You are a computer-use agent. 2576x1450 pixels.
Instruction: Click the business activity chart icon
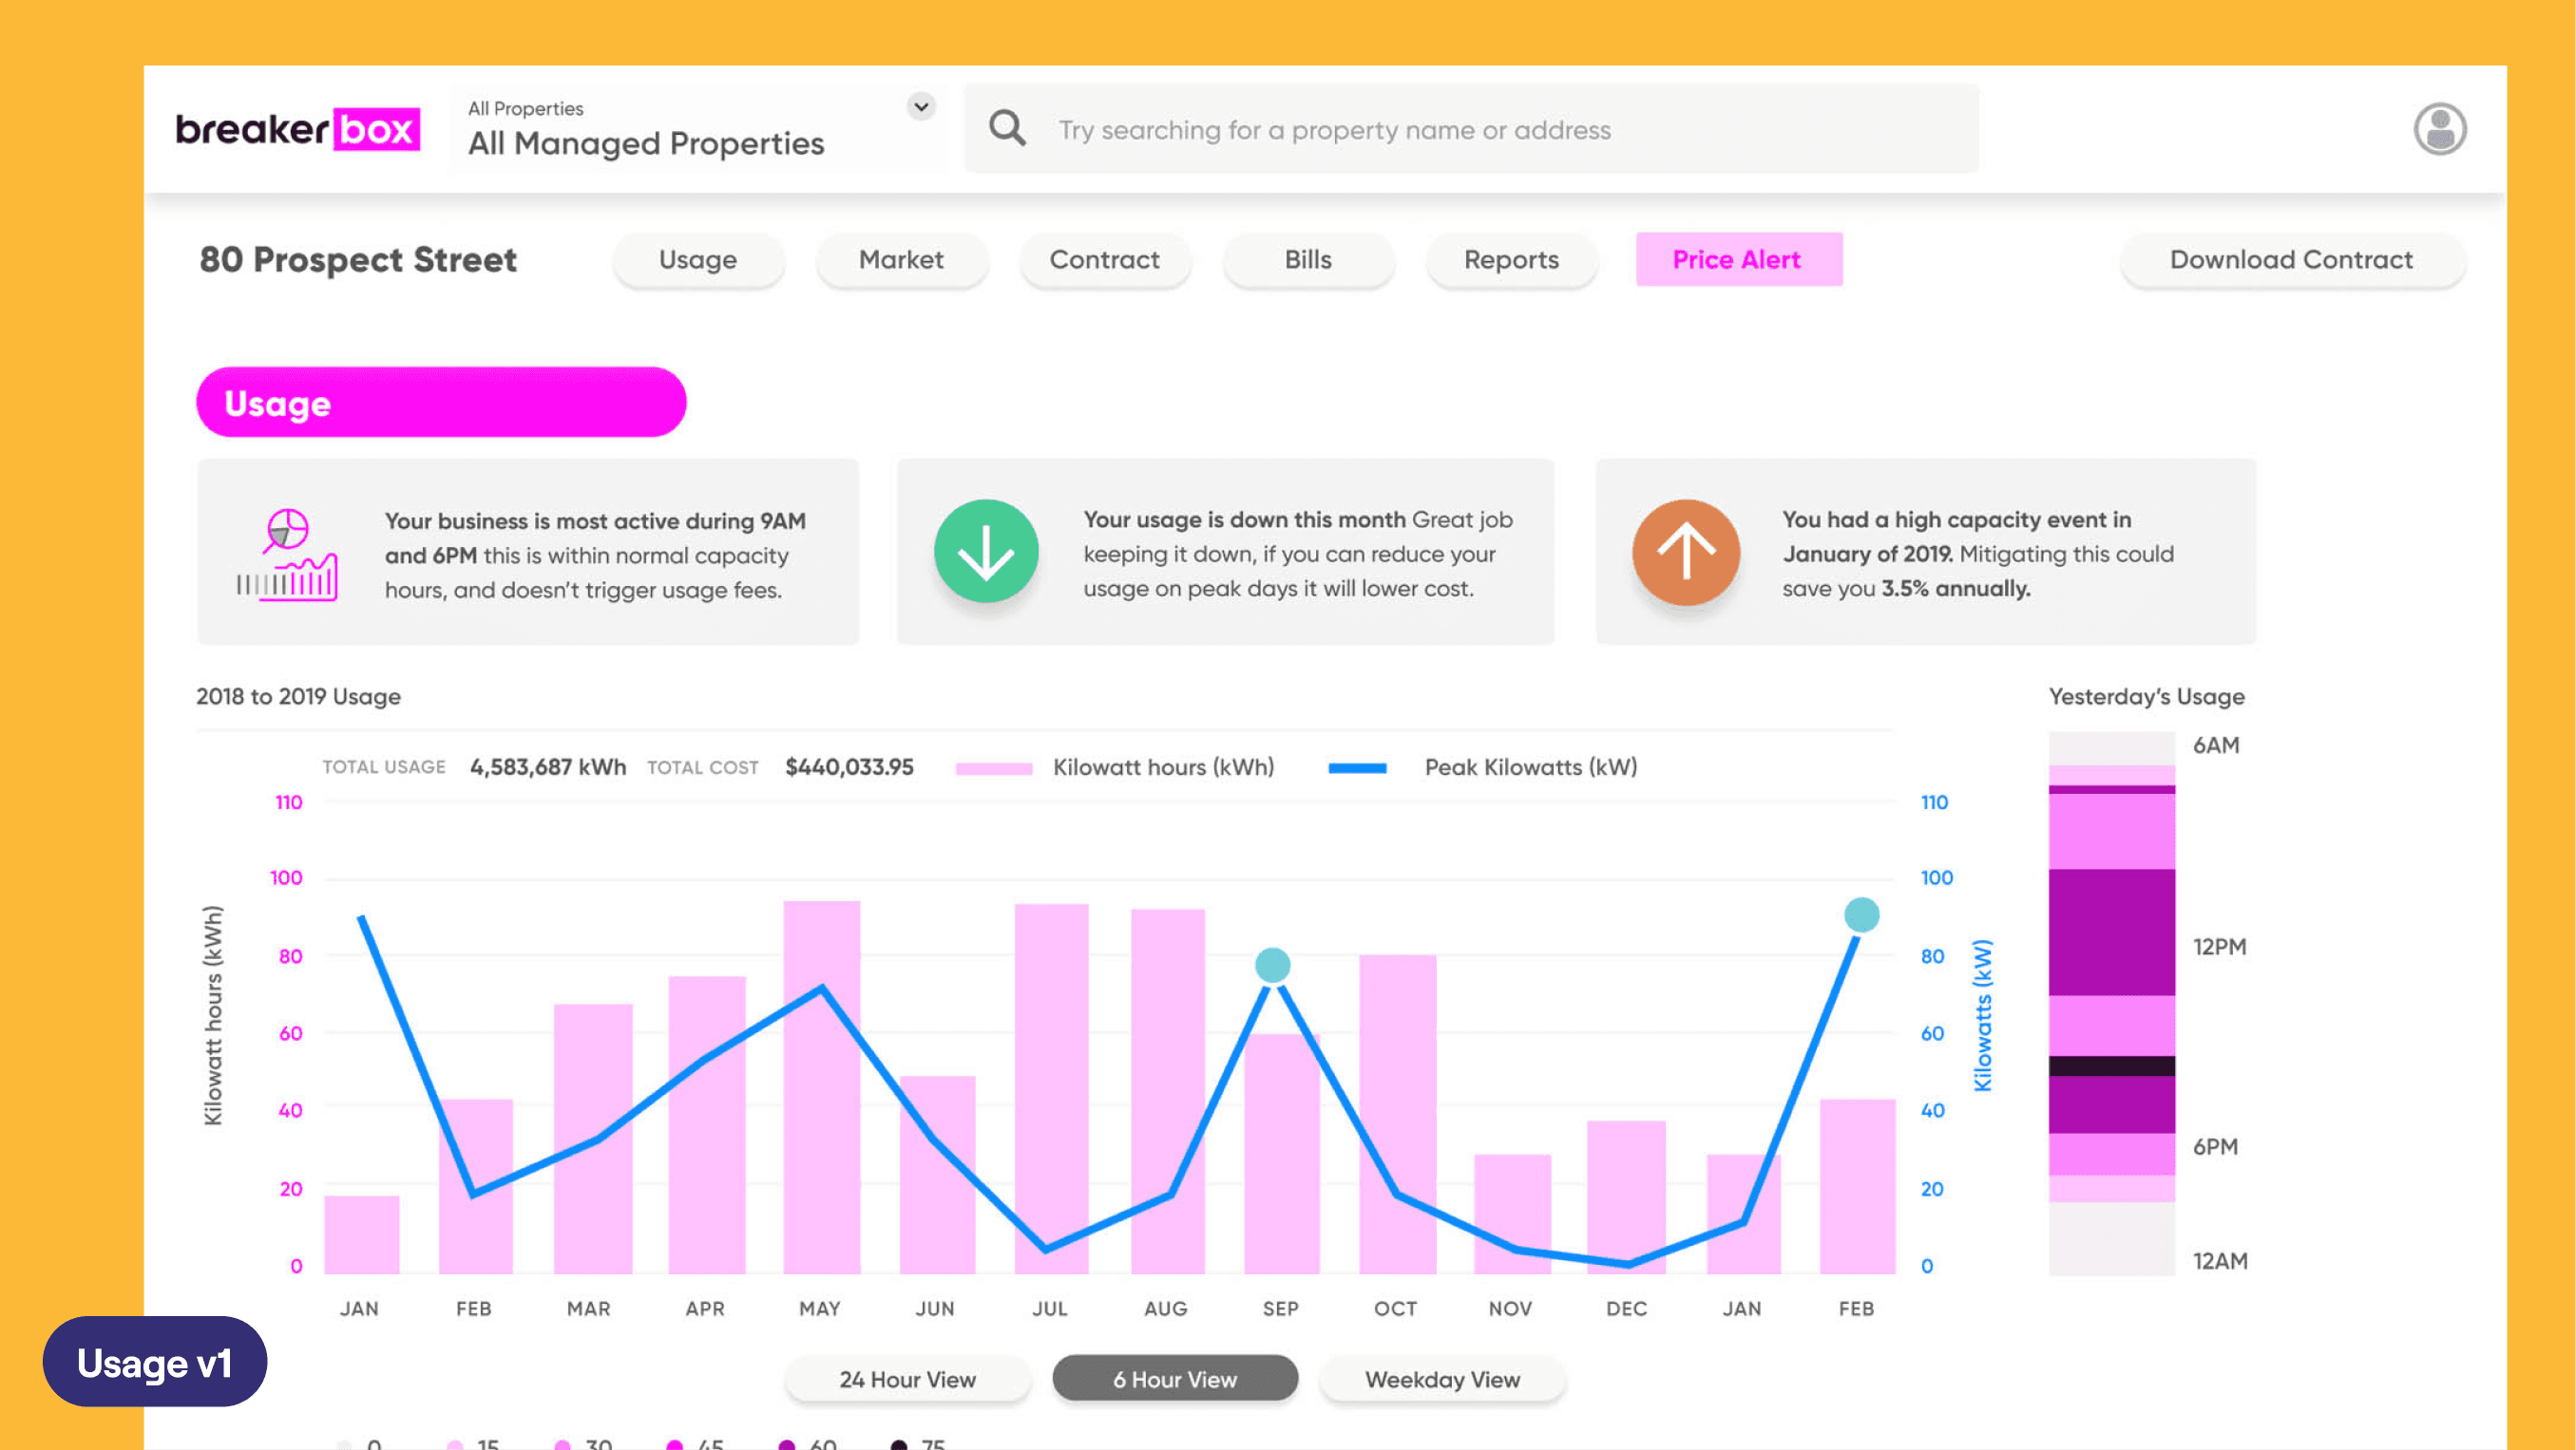287,555
